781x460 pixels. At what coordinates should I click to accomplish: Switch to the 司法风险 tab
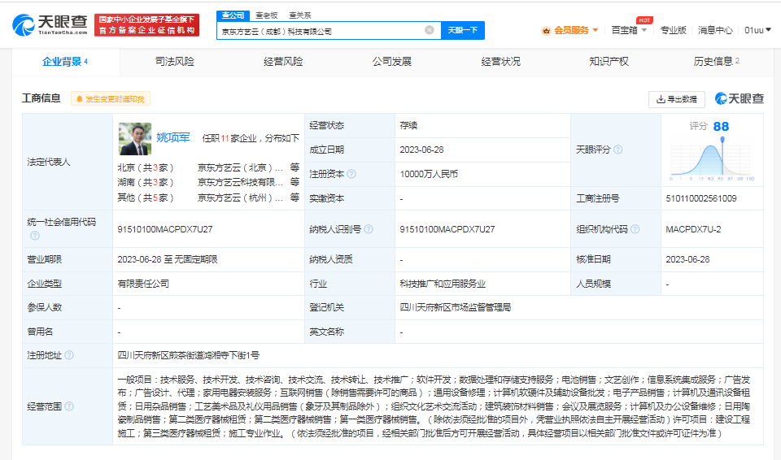click(174, 61)
